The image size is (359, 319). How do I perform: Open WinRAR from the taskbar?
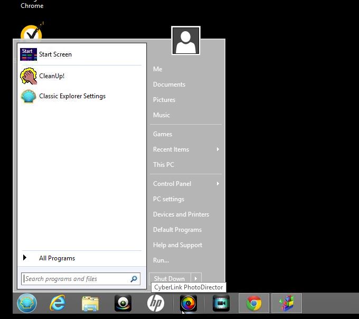[286, 303]
